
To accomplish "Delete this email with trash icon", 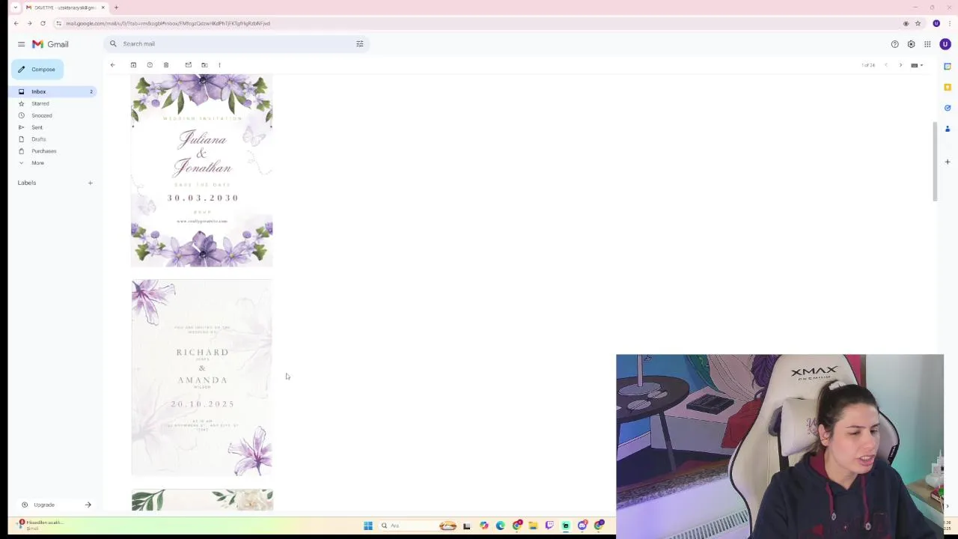I will [166, 65].
